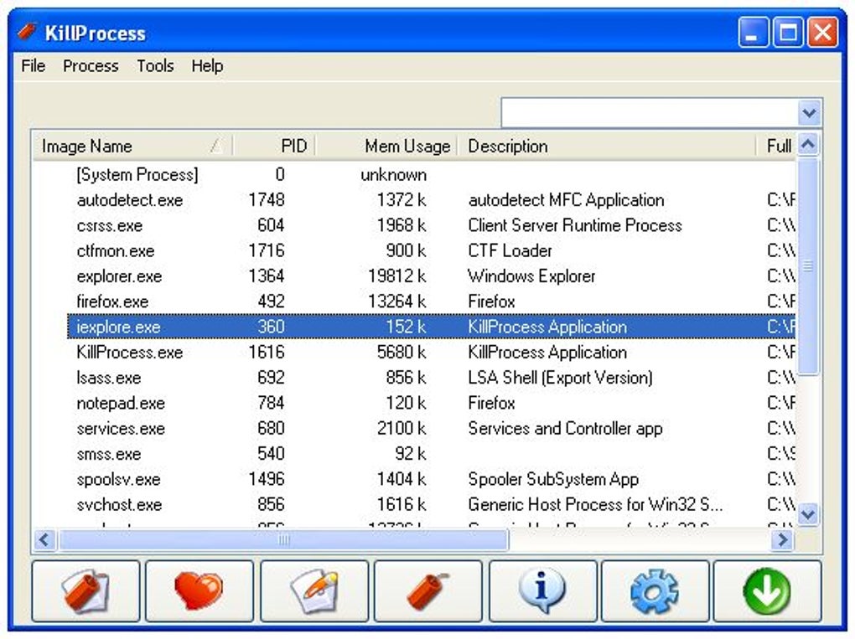
Task: Sort by the Description column header
Action: click(606, 146)
